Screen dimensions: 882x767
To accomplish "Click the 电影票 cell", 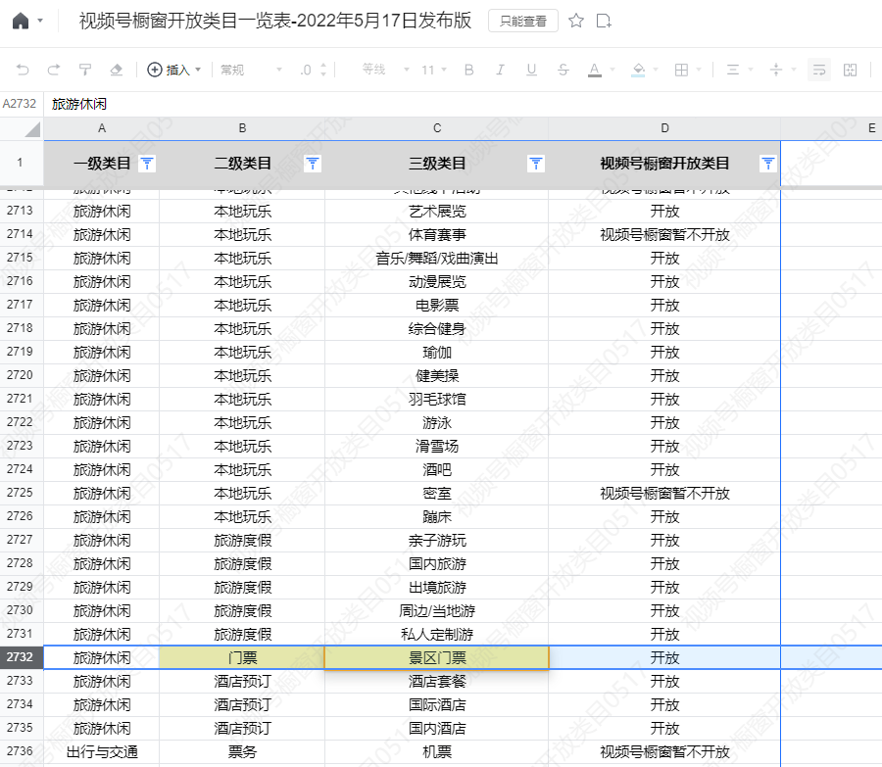I will pyautogui.click(x=437, y=306).
